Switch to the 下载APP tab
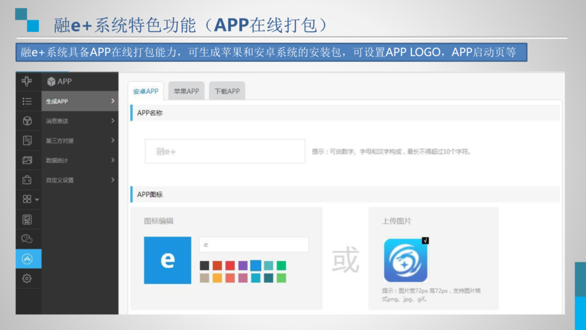Screen dimensions: 586x330 [227, 91]
